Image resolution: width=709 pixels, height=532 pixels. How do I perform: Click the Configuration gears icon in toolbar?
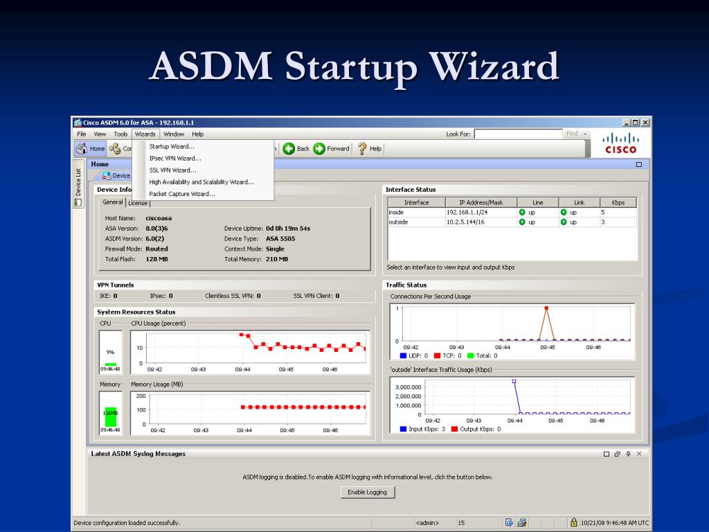pos(115,148)
